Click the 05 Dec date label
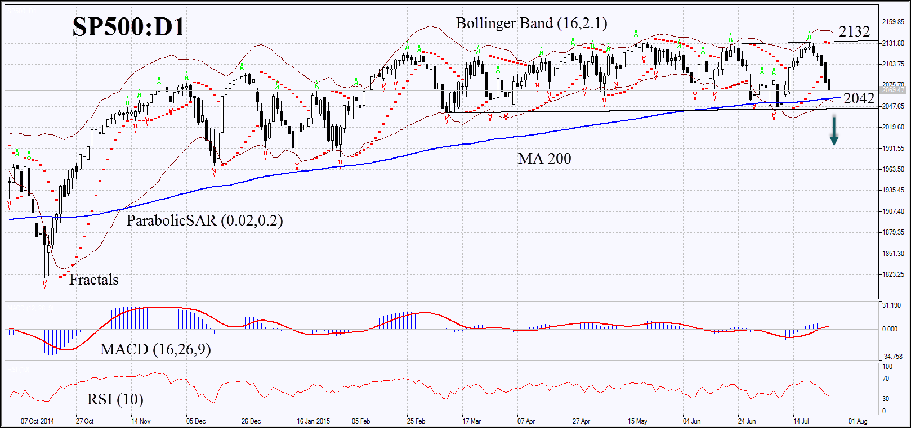 coord(196,421)
